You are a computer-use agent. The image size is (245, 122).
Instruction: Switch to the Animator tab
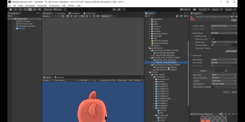(x=60, y=13)
